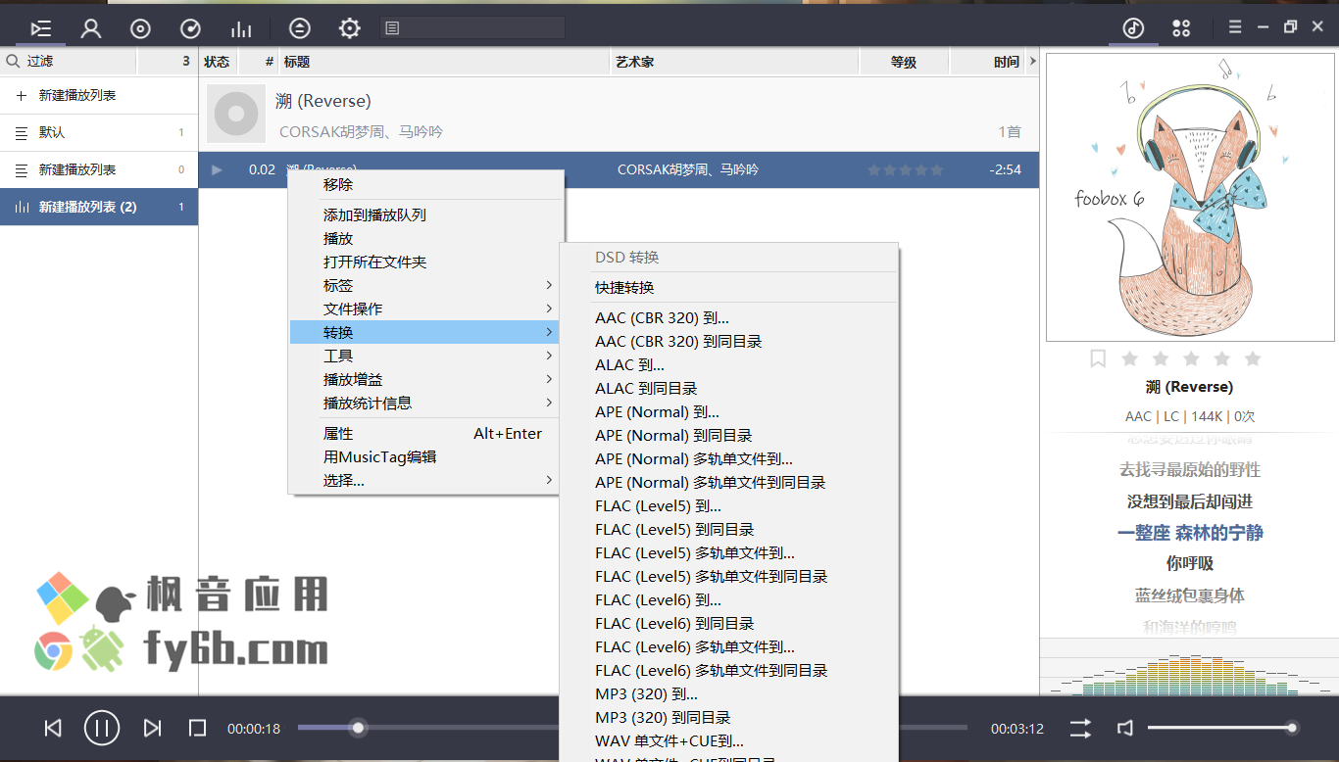This screenshot has width=1339, height=762.
Task: Switch to the music note now-playing panel icon
Action: coord(1133,28)
